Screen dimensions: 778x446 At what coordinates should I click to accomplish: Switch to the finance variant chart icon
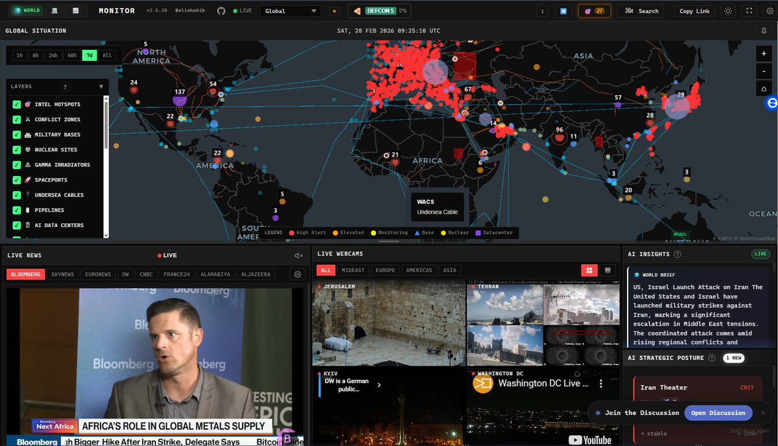click(x=76, y=11)
